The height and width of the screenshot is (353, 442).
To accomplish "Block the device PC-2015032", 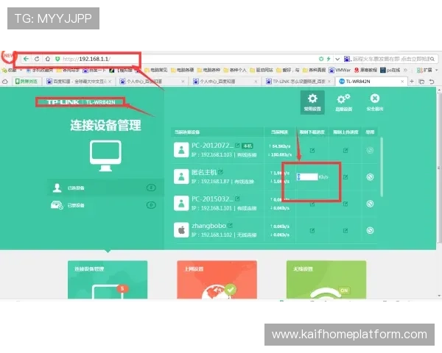I will point(370,204).
